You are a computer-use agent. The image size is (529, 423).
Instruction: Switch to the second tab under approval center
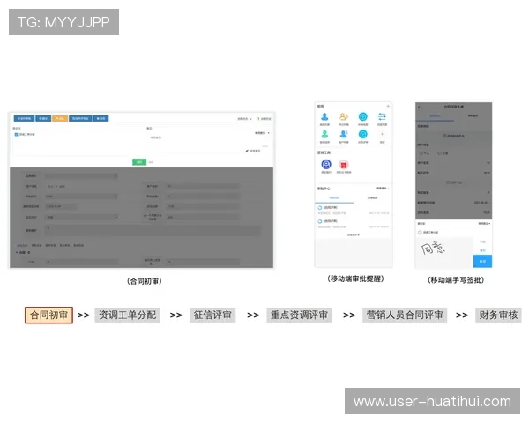(x=372, y=197)
